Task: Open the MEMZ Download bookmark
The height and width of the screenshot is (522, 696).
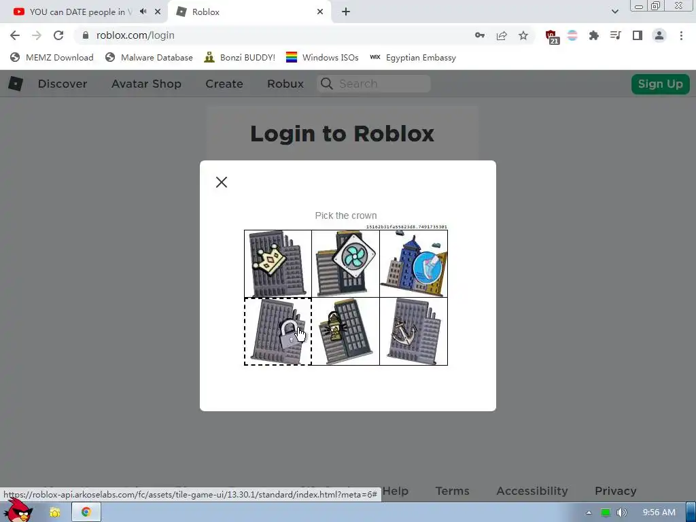Action: [52, 57]
